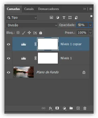98x118 pixels.
Task: Open the Tipo filter dropdown
Action: (x=21, y=18)
